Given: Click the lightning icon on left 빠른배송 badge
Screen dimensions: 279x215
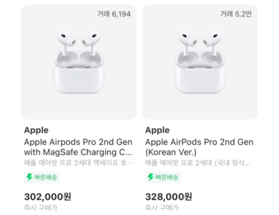Looking at the screenshot, I should [29, 177].
